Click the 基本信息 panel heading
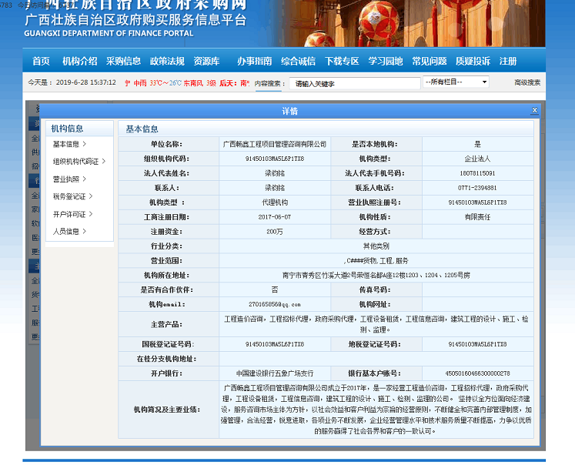Viewport: 575px width, 465px height. click(x=142, y=129)
